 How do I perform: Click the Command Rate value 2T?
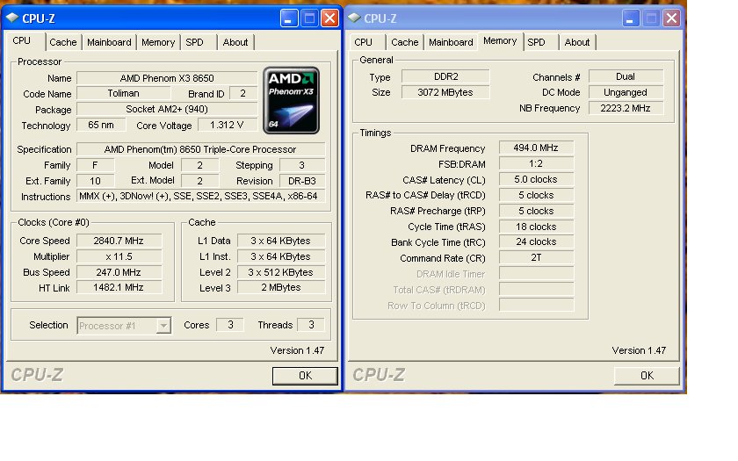click(536, 258)
